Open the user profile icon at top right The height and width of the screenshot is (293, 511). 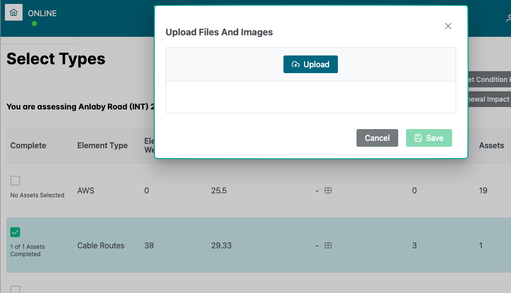pos(508,18)
